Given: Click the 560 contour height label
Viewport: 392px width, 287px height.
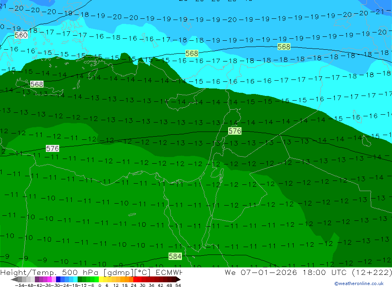Looking at the screenshot, I should pos(21,35).
